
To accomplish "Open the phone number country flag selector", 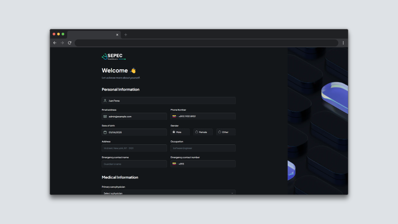I will pos(175,117).
